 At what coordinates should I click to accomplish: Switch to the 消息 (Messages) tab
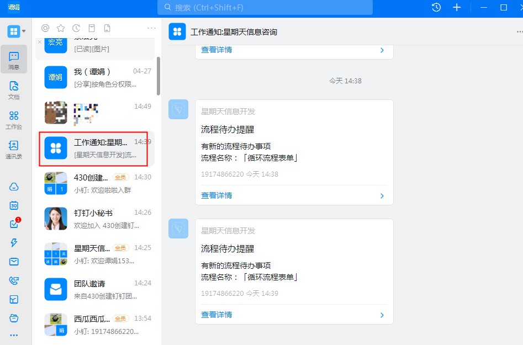pos(14,60)
